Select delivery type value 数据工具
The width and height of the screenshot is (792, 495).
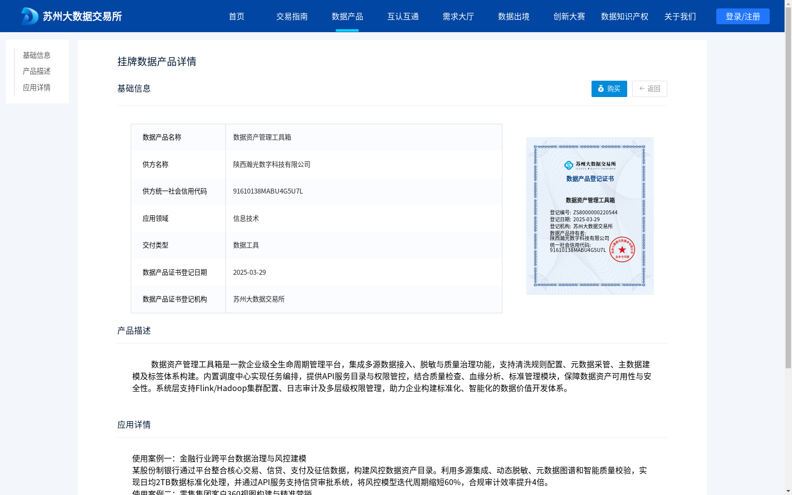[246, 245]
